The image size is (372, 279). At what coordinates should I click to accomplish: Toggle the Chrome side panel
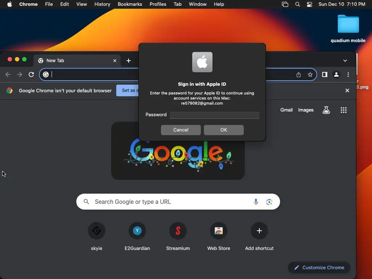325,74
